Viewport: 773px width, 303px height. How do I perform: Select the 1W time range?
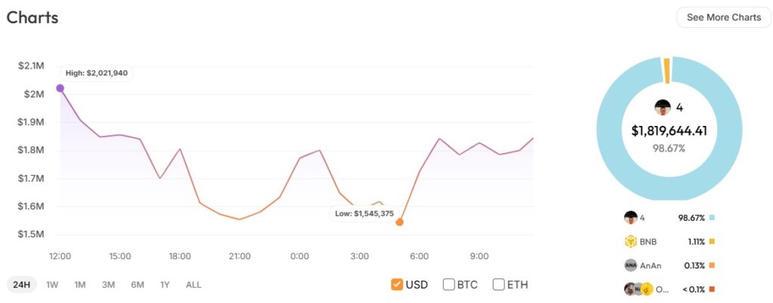click(x=52, y=284)
